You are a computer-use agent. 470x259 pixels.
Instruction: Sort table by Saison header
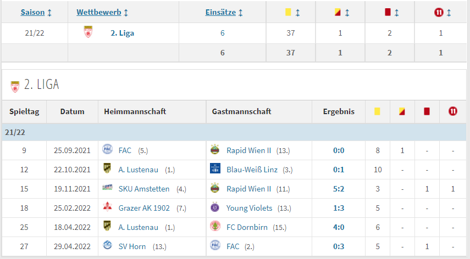coord(36,13)
